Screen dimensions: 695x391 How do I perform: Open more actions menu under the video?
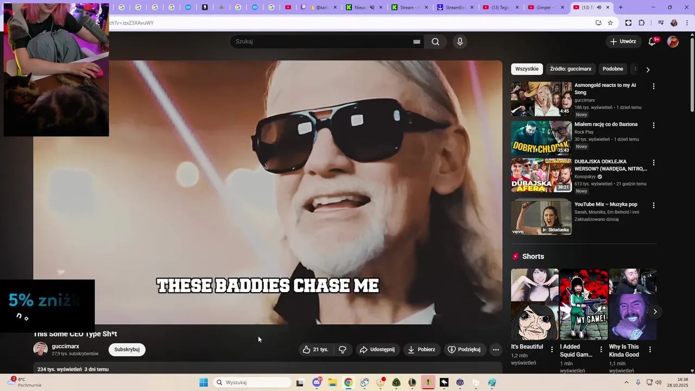coord(496,350)
